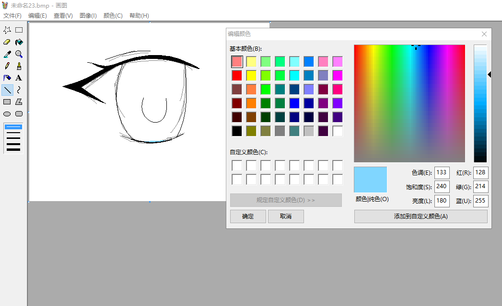This screenshot has width=502, height=306.
Task: Click 添加到自定义颜色(A) button
Action: (420, 216)
